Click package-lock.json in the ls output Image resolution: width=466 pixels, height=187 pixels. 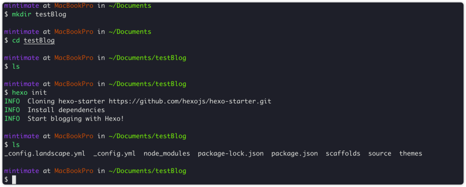tap(230, 153)
